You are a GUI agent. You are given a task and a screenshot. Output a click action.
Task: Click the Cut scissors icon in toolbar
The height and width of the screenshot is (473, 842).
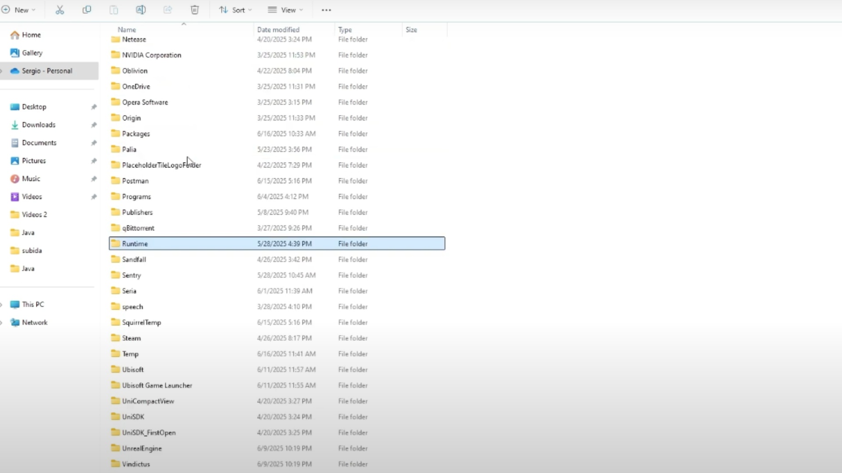[x=60, y=10]
